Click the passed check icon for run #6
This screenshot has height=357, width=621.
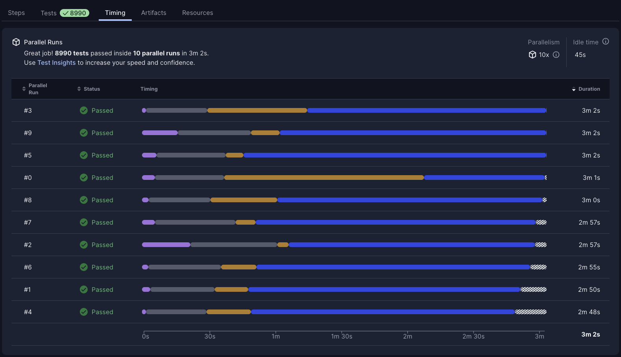click(84, 267)
